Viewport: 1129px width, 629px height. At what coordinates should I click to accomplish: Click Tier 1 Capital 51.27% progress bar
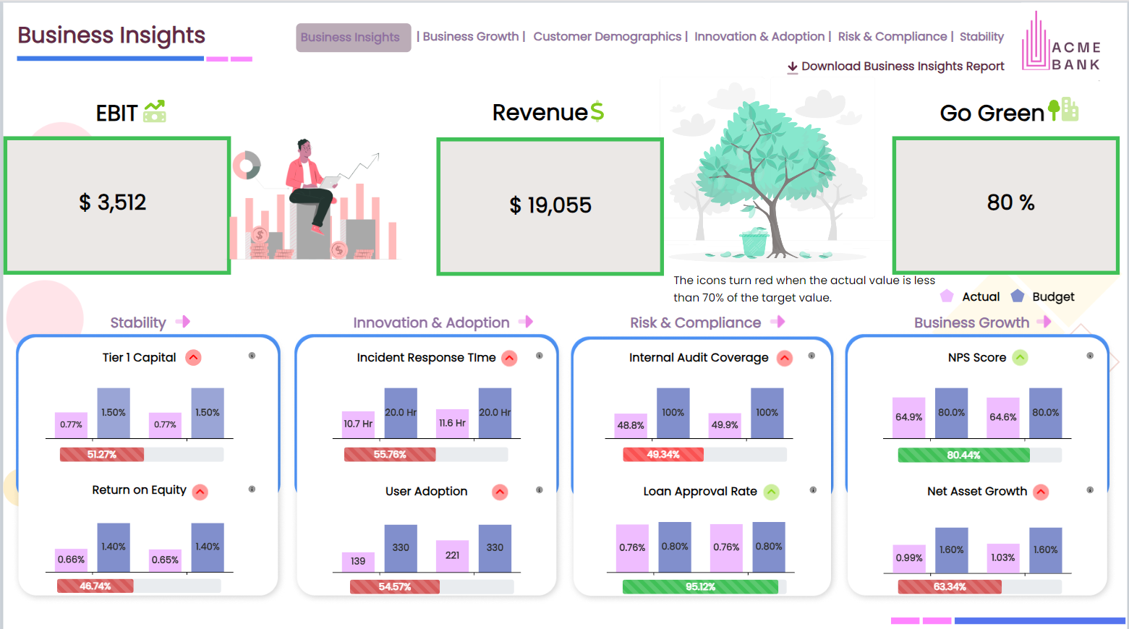tap(142, 455)
